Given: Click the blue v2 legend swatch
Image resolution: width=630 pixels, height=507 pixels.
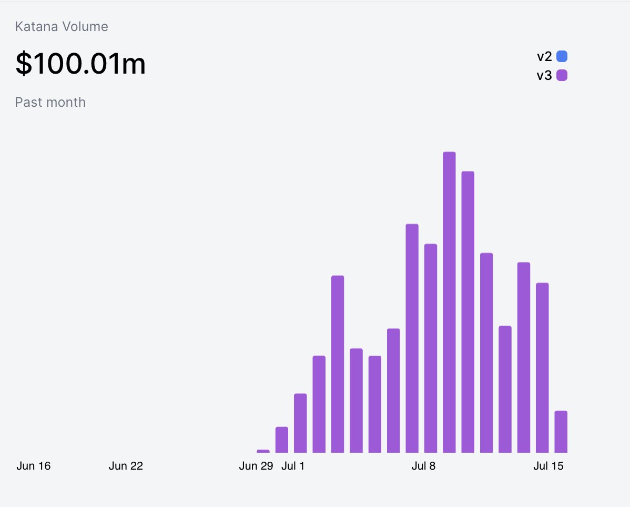Looking at the screenshot, I should tap(562, 56).
